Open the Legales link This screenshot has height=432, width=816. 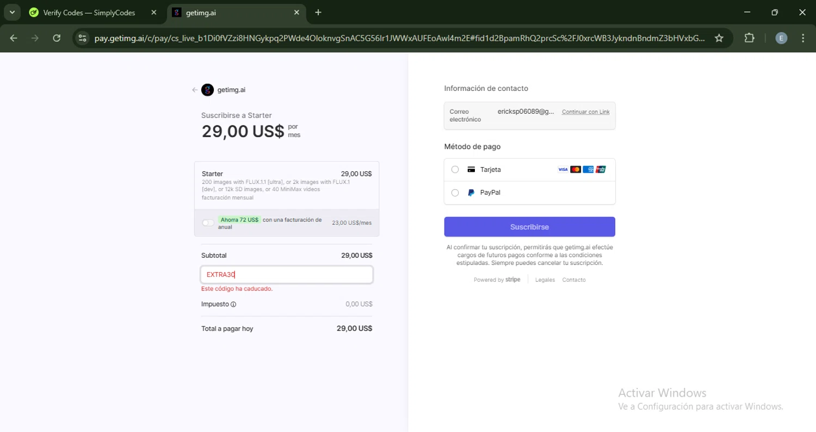pyautogui.click(x=545, y=280)
